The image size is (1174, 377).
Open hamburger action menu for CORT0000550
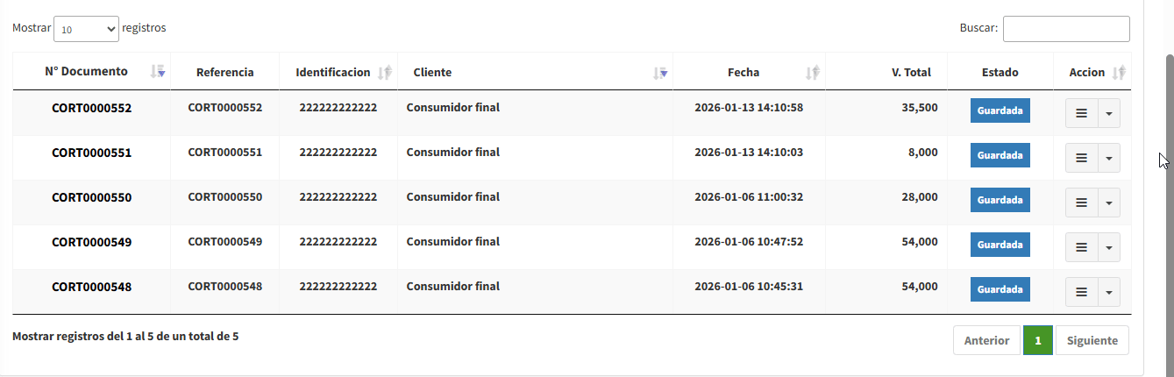1081,203
